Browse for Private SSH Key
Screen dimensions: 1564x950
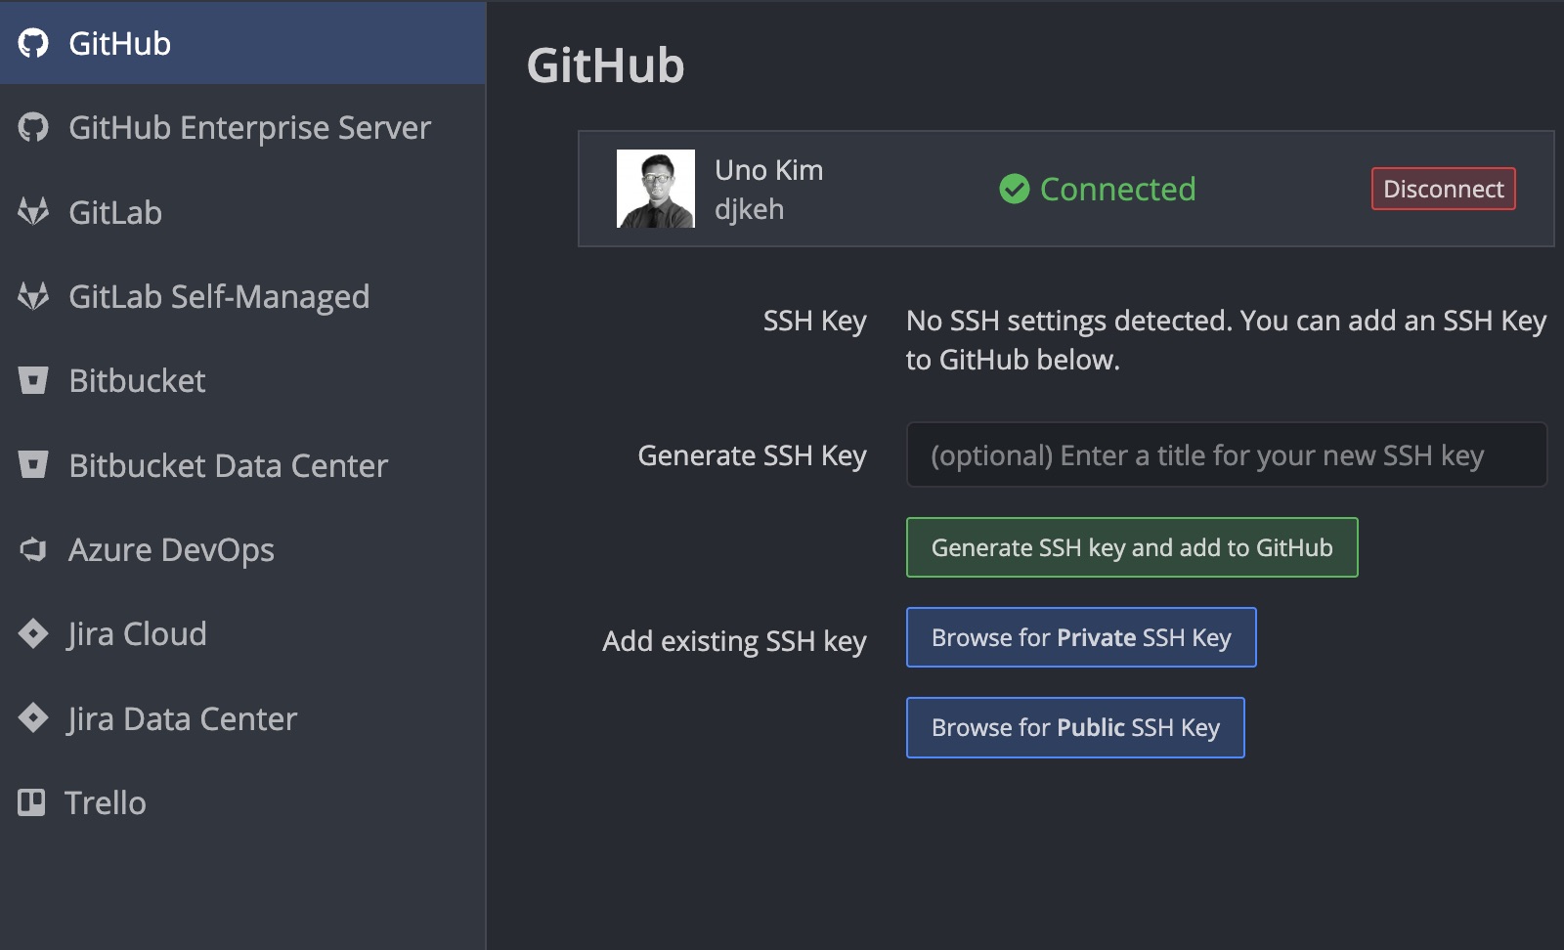(1081, 637)
